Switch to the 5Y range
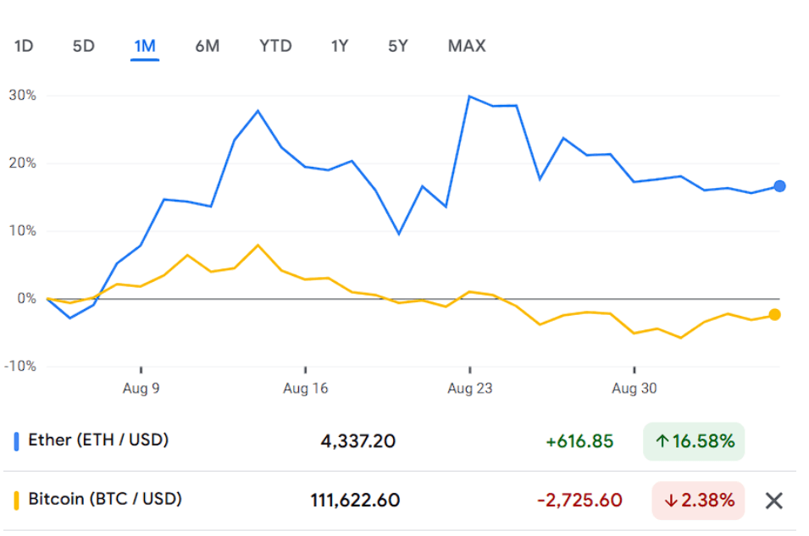The height and width of the screenshot is (536, 809). click(x=398, y=46)
